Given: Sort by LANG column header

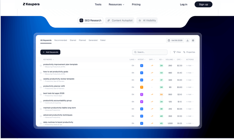Looking at the screenshot, I should pos(133,60).
